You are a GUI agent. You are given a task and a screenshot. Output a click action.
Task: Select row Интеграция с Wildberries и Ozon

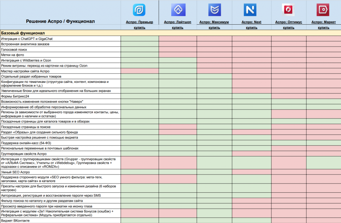61,61
